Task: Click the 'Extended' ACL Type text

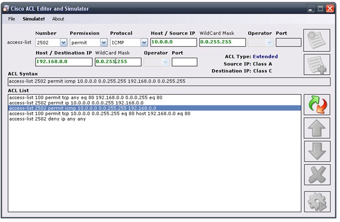Action: pyautogui.click(x=265, y=57)
